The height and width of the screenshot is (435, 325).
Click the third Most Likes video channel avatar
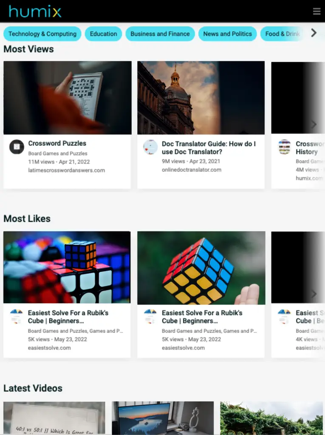coord(284,316)
